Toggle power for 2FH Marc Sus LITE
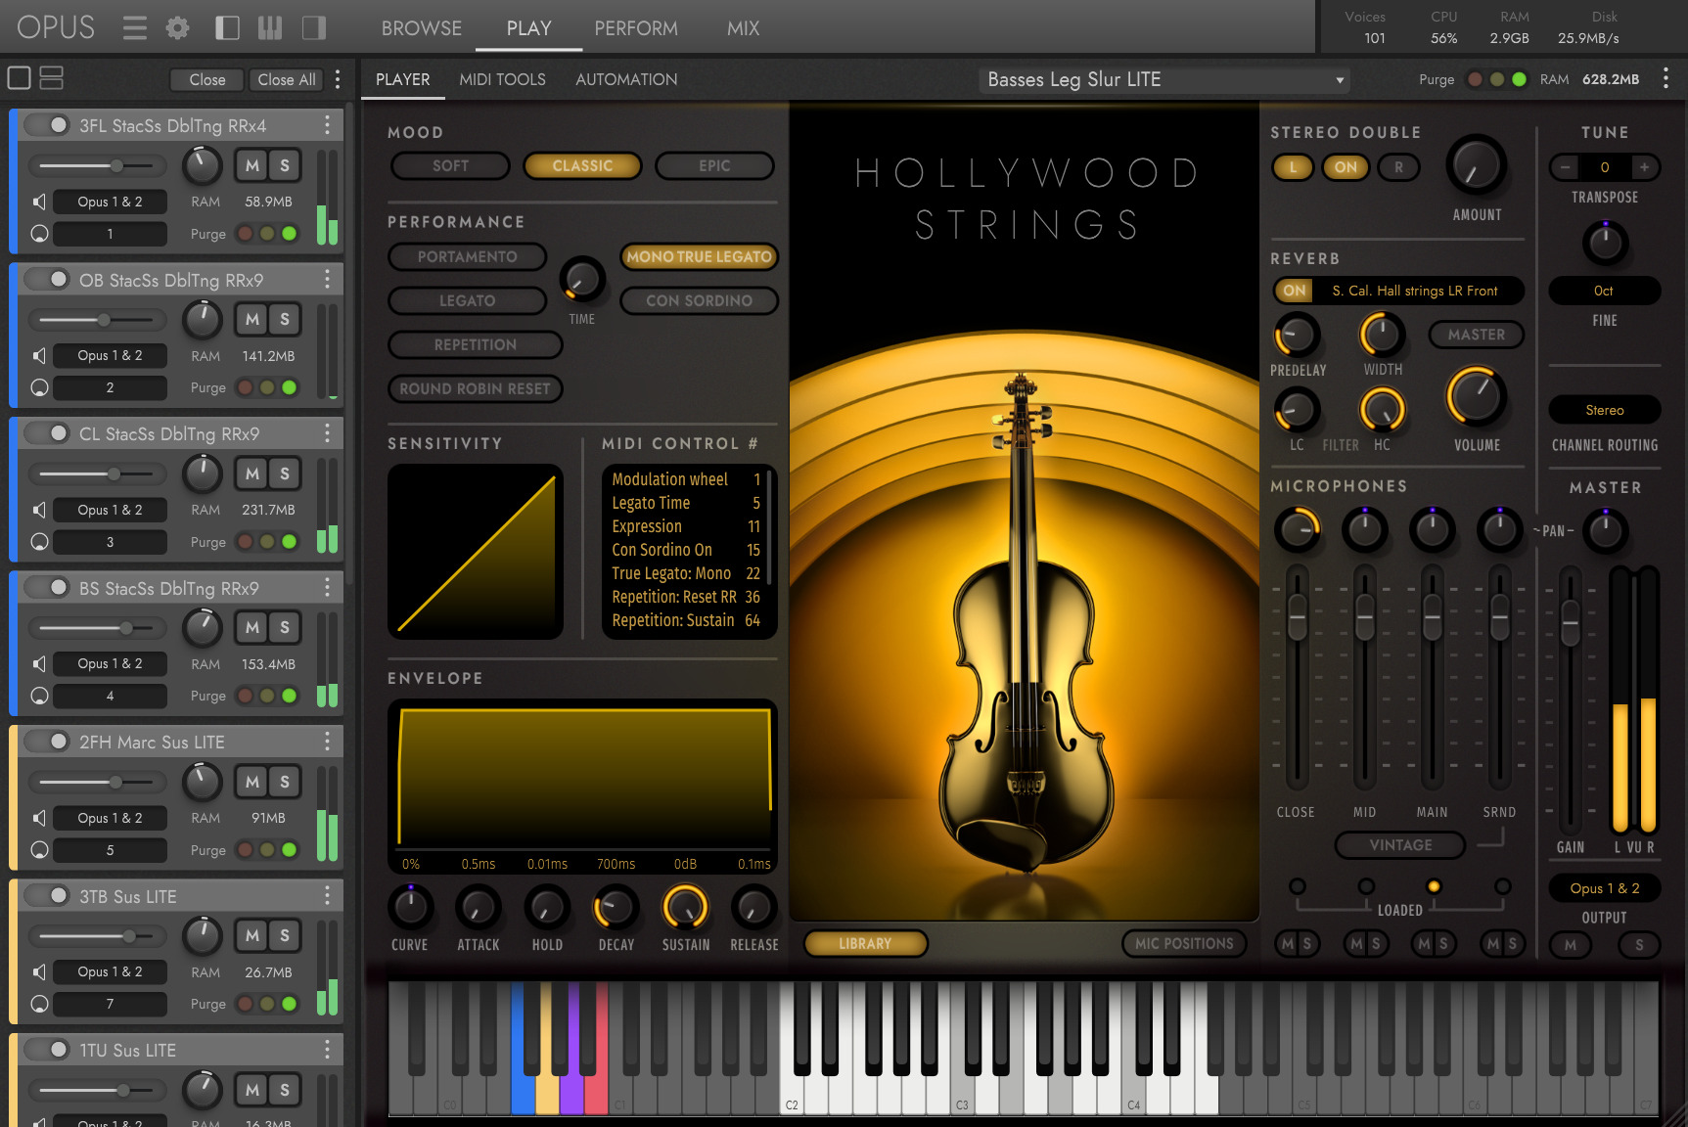 (x=48, y=742)
